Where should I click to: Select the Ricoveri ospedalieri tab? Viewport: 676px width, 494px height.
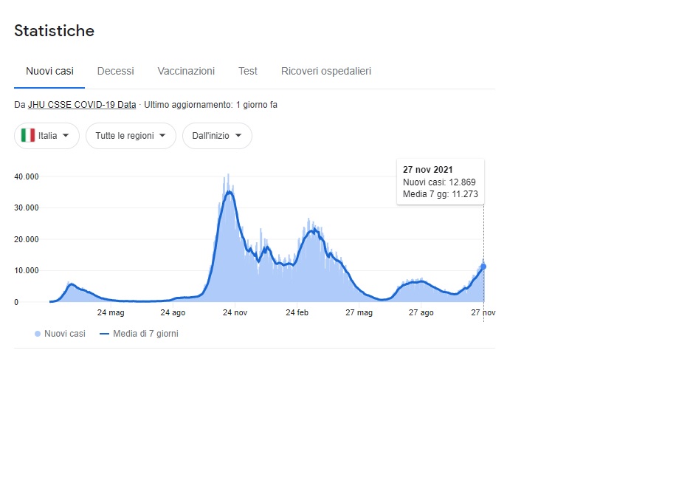coord(326,71)
